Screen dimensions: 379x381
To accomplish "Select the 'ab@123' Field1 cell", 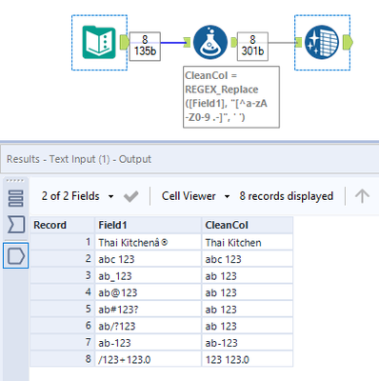I will coord(149,292).
